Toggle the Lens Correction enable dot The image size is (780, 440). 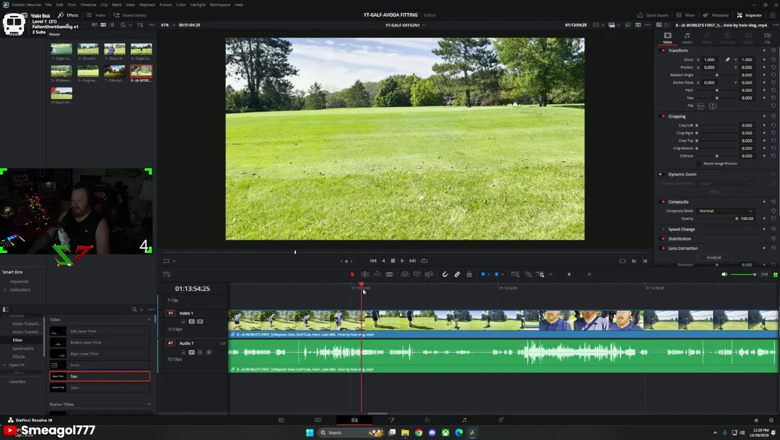coord(663,248)
